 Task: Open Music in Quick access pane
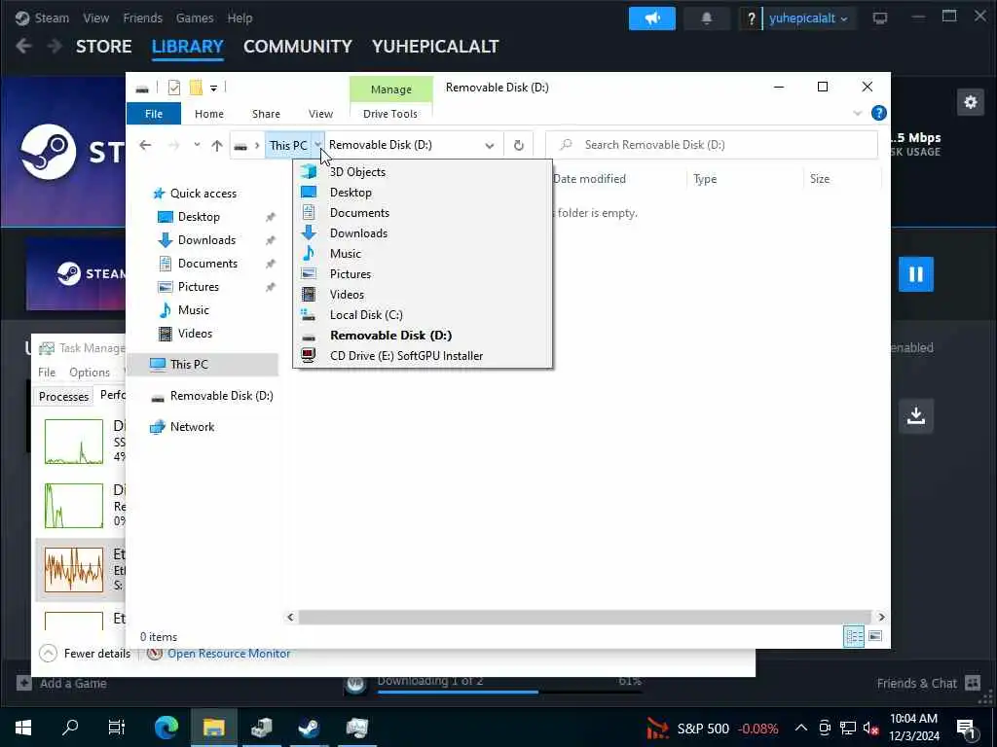click(x=194, y=310)
